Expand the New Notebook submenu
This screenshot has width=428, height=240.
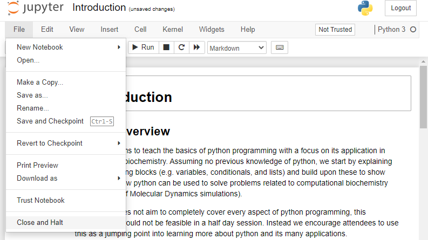[x=66, y=47]
